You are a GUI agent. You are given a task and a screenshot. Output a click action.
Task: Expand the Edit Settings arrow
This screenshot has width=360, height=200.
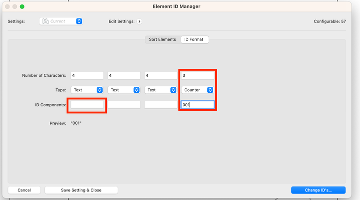(139, 21)
